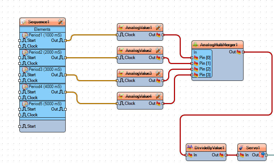Click the Period1 Out pin connector
Image resolution: width=274 pixels, height=166 pixels.
[65, 40]
